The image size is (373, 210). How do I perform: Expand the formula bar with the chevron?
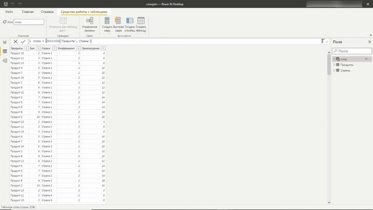click(x=327, y=41)
